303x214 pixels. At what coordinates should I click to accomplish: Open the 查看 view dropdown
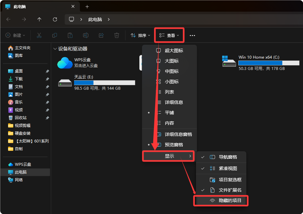point(169,35)
